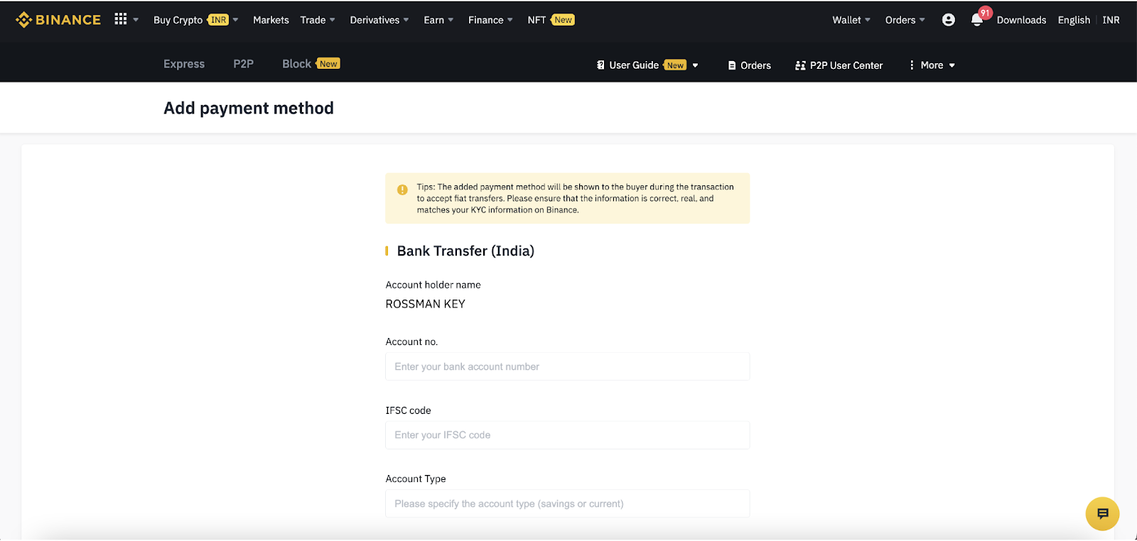Viewport: 1137px width, 541px height.
Task: Focus the IFSC code input field
Action: click(567, 435)
